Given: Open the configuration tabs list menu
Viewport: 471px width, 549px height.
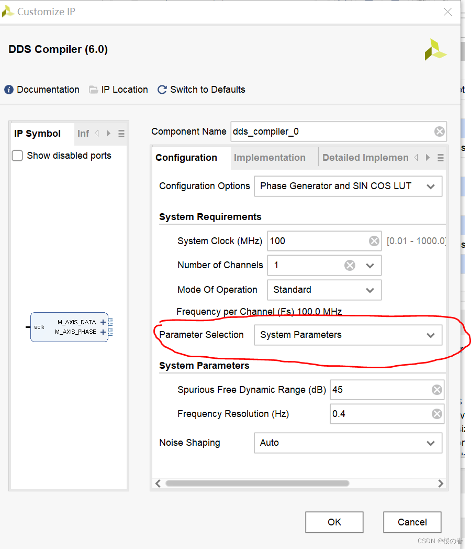Looking at the screenshot, I should (441, 158).
